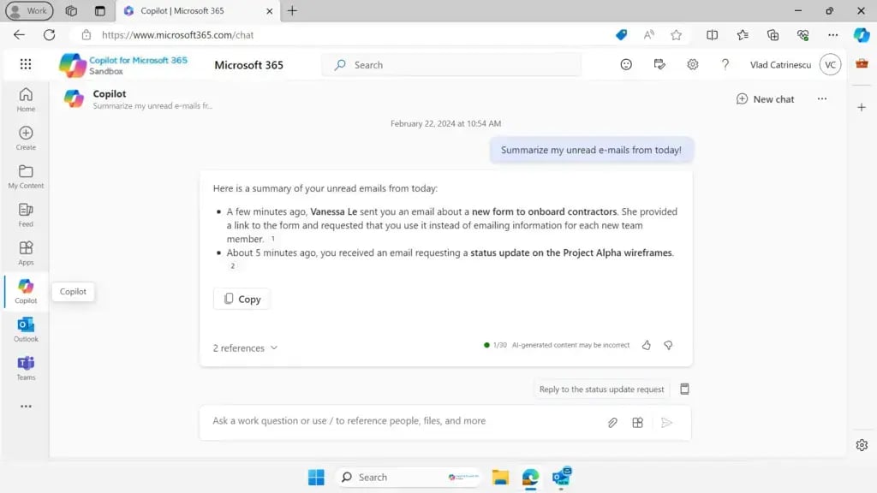The width and height of the screenshot is (877, 493).
Task: Open the prompt guide icon beside suggestion
Action: (x=684, y=389)
